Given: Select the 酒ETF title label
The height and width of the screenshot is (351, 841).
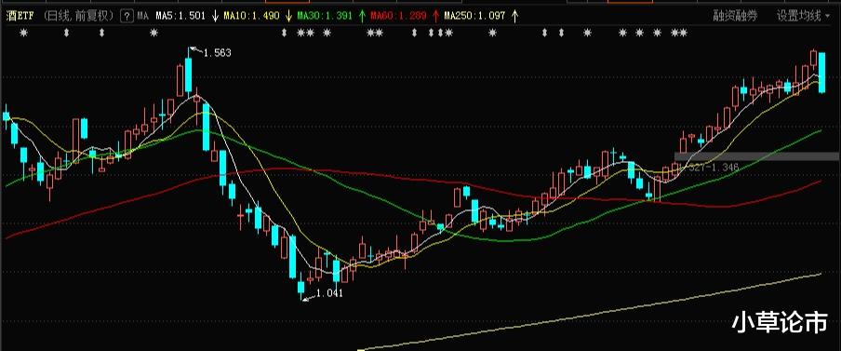Looking at the screenshot, I should pos(20,16).
